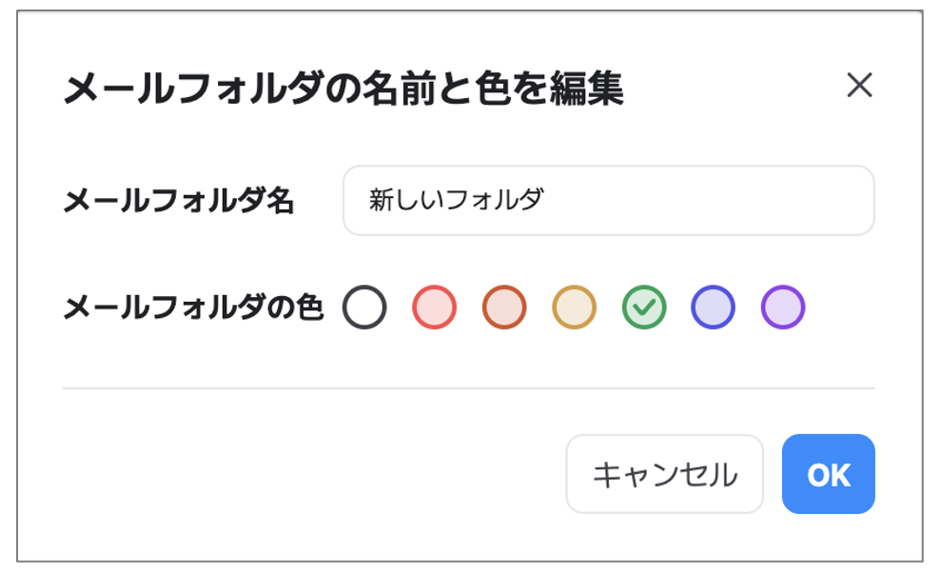This screenshot has height=575, width=940.
Task: Select the green folder color circle
Action: [x=644, y=307]
